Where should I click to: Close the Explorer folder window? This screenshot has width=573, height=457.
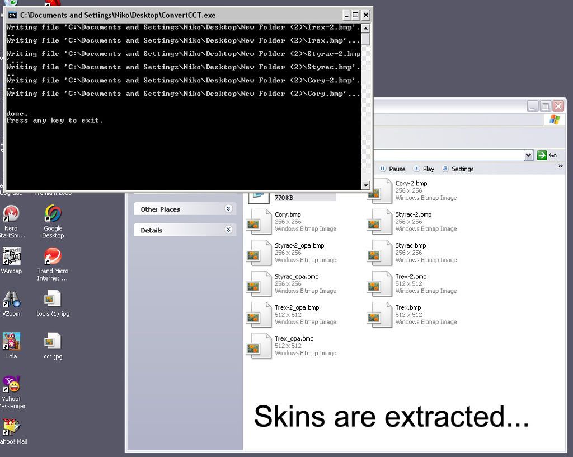pos(558,106)
